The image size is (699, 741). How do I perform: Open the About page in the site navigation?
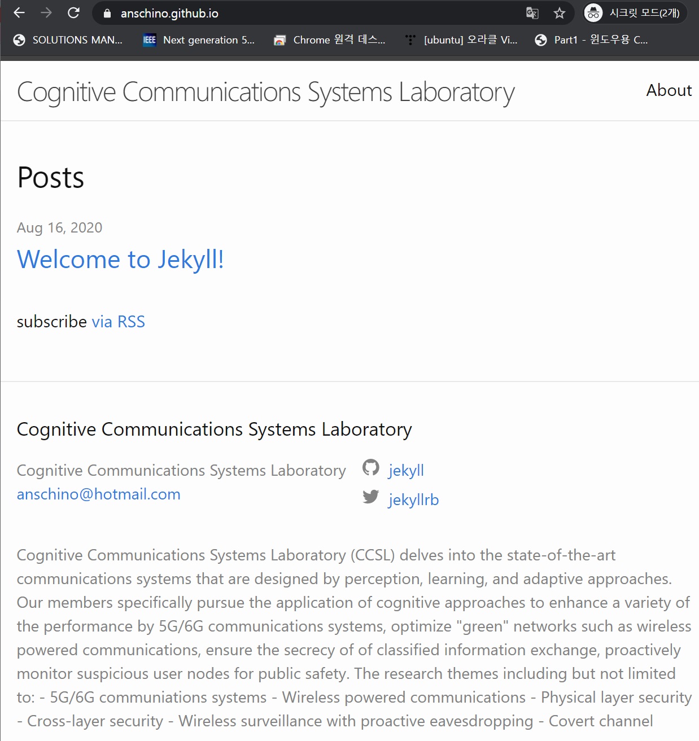[x=669, y=90]
